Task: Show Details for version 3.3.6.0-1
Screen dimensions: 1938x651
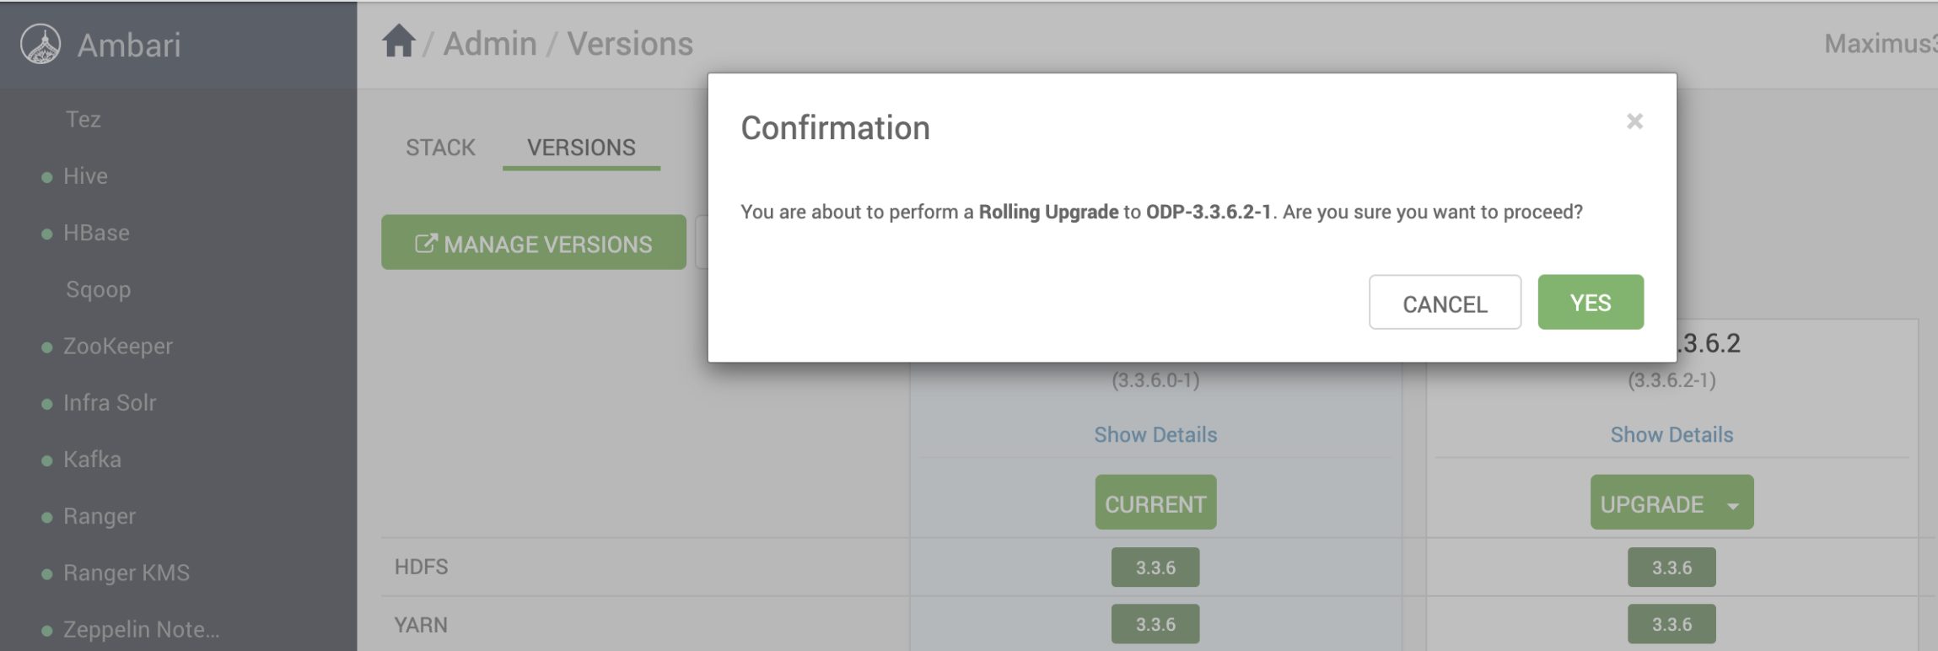Action: pos(1155,434)
